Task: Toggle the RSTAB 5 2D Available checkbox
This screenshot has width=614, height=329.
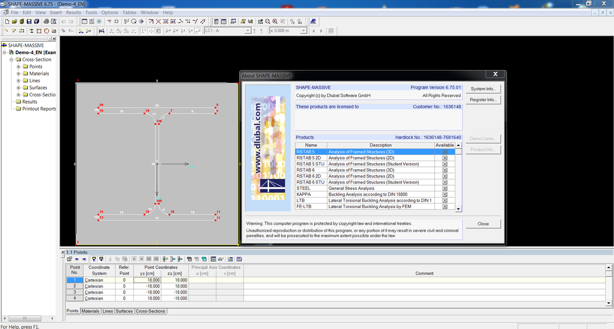Action: [x=445, y=158]
